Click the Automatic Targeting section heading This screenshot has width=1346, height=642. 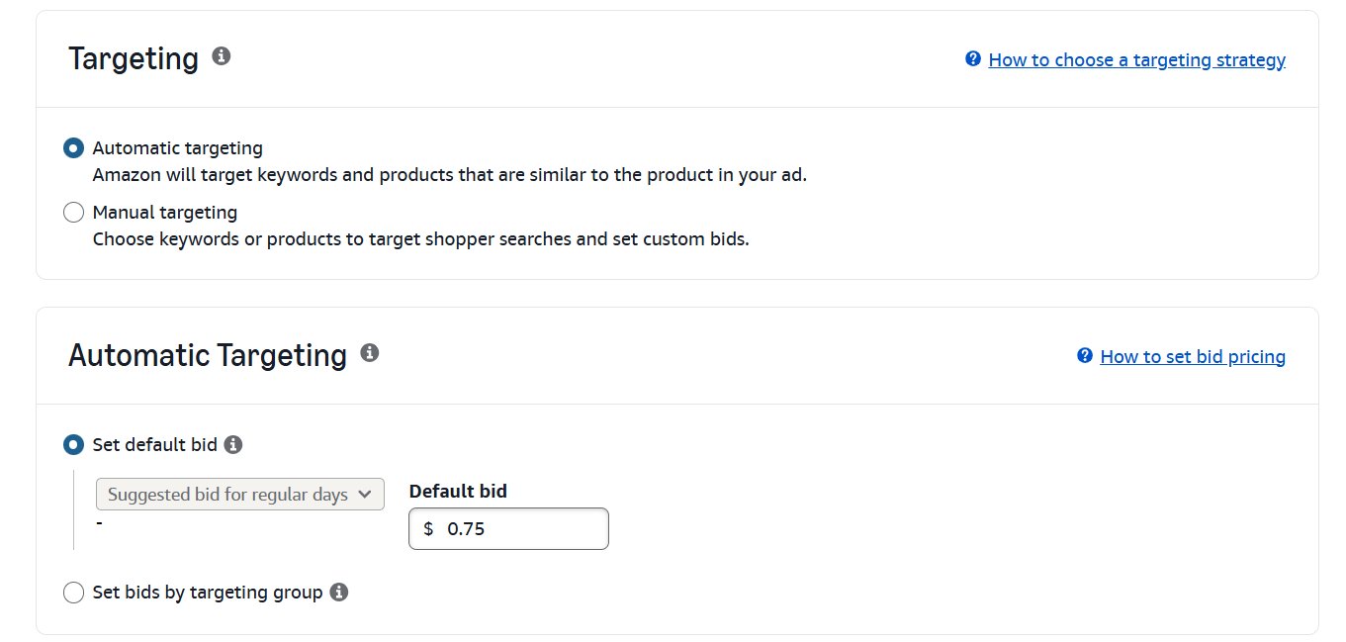208,354
